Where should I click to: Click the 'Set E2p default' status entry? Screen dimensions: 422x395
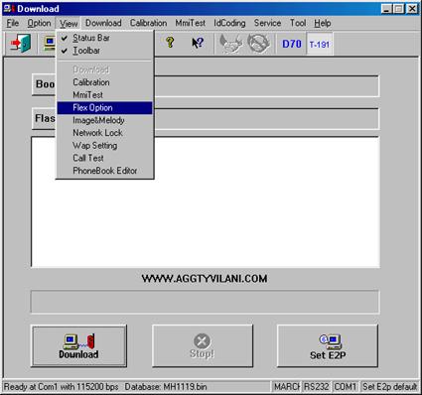point(389,386)
